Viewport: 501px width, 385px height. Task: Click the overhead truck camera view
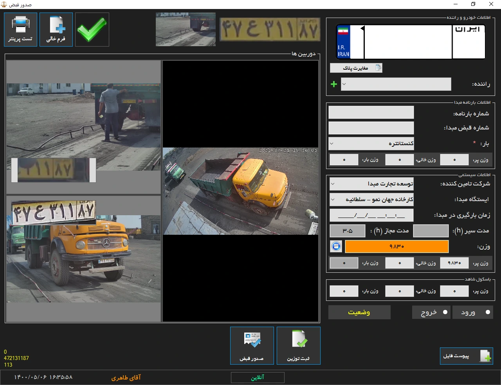241,191
